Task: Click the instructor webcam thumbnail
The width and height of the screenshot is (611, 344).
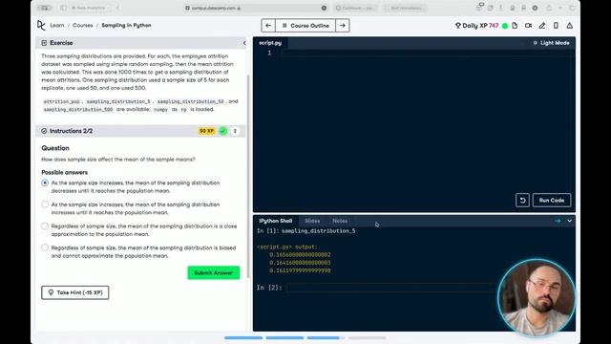Action: coord(537,298)
